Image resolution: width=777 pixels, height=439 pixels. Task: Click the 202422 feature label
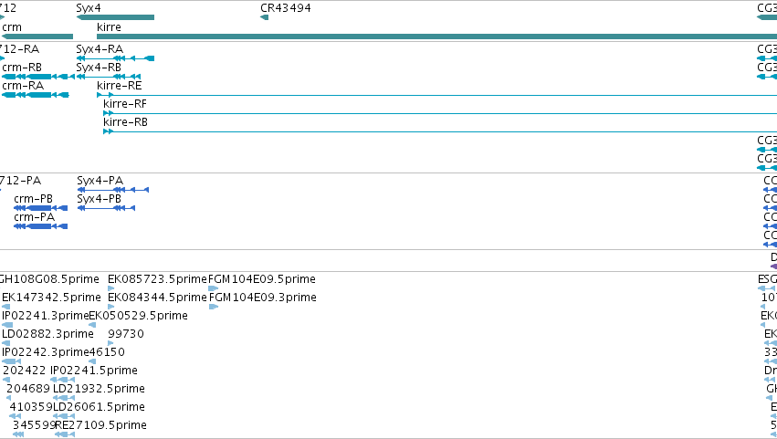(x=25, y=371)
